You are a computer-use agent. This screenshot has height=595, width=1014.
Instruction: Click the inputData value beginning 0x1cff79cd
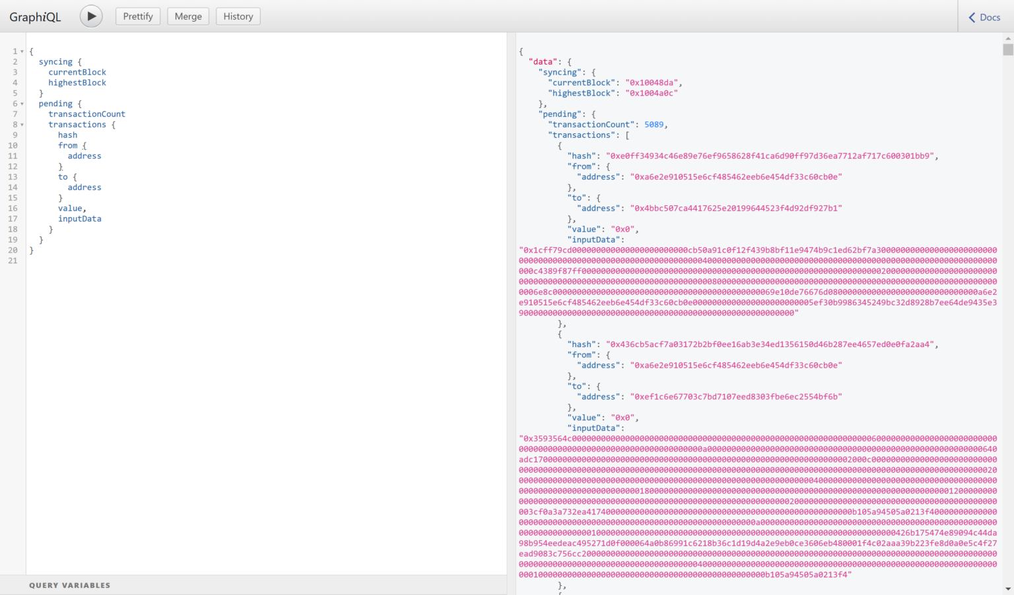coord(758,282)
